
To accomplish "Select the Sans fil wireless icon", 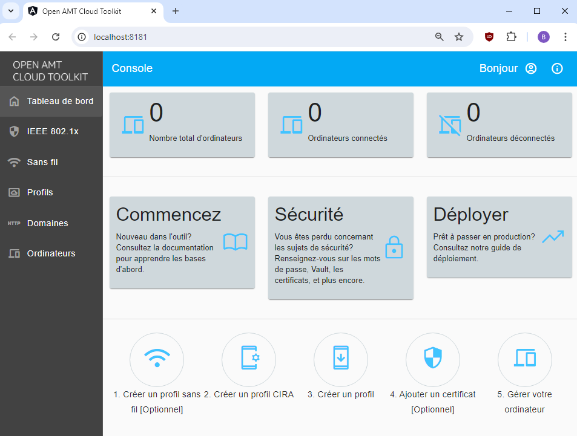I will 15,162.
